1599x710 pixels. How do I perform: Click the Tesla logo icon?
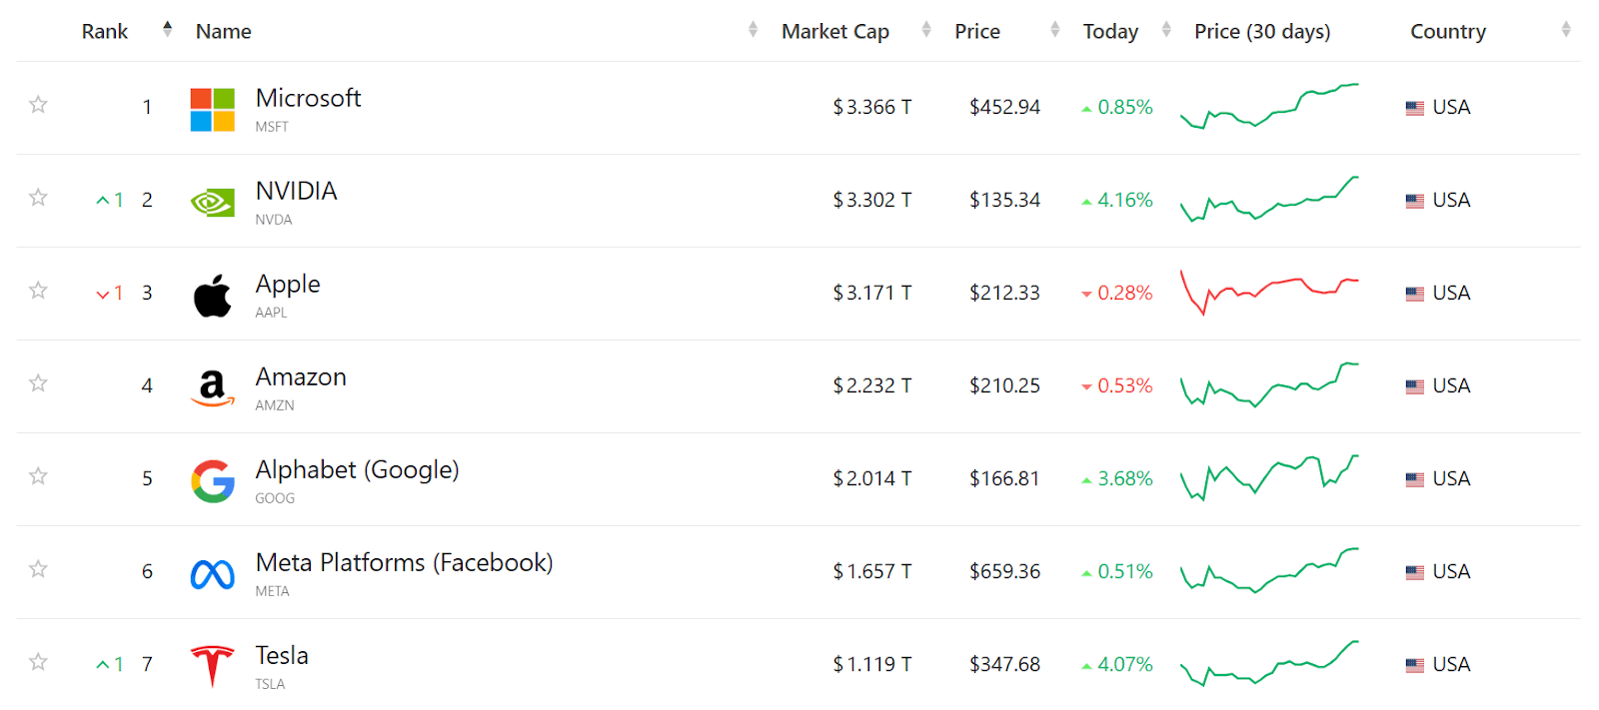point(212,666)
